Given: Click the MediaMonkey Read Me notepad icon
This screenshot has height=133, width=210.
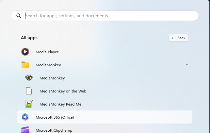Looking at the screenshot, I should click(29, 104).
